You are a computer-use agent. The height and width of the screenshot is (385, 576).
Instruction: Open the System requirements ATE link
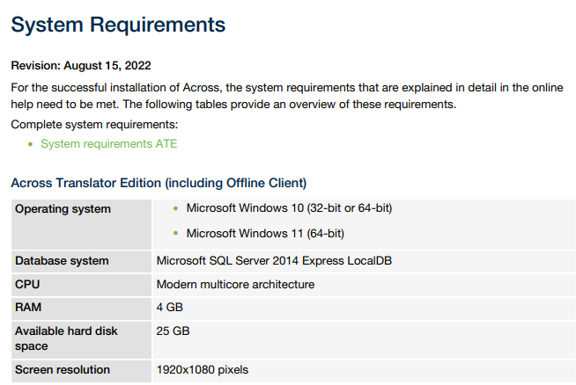(x=108, y=144)
